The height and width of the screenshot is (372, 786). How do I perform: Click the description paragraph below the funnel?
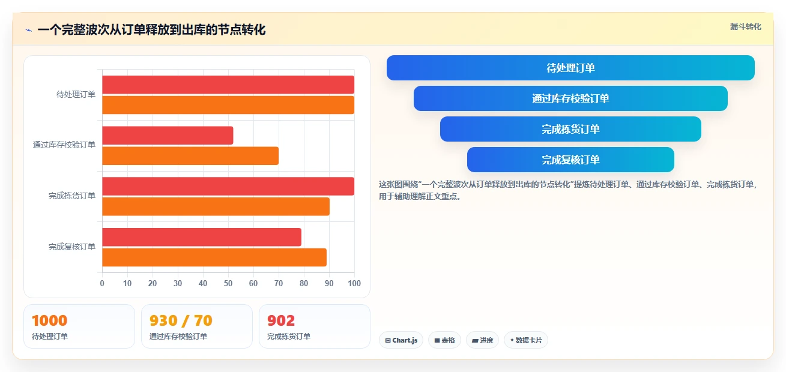click(x=568, y=190)
